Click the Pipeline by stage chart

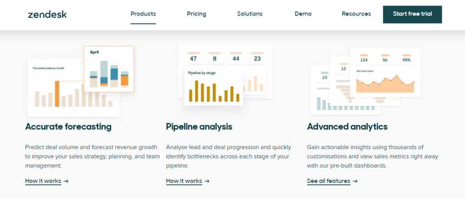point(213,87)
